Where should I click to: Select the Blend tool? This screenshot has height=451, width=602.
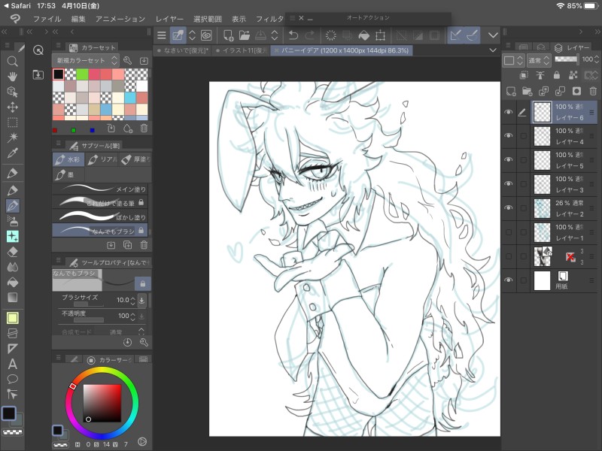tap(12, 268)
